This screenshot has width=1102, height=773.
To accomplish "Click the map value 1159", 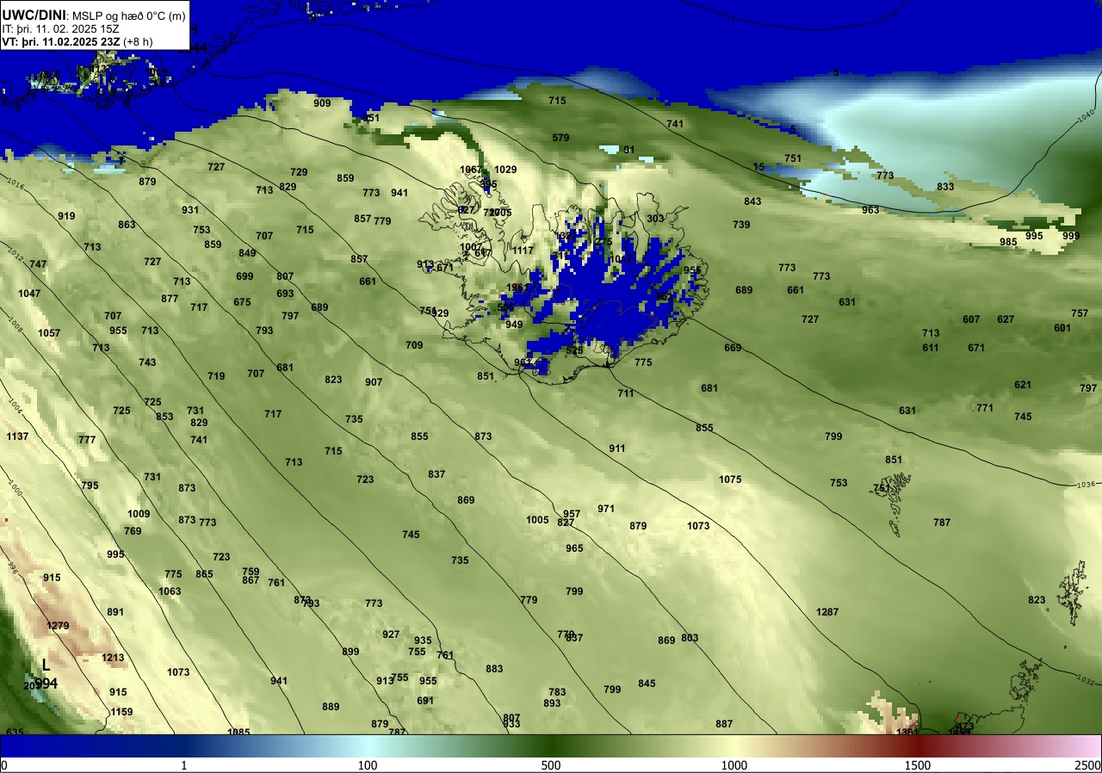I will [x=121, y=712].
